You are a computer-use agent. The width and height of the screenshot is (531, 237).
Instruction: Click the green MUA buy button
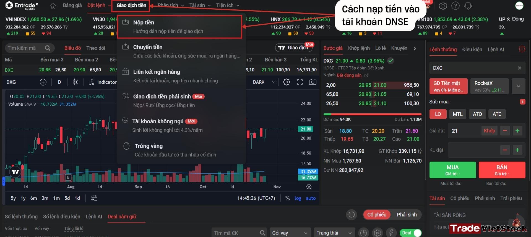[452, 170]
